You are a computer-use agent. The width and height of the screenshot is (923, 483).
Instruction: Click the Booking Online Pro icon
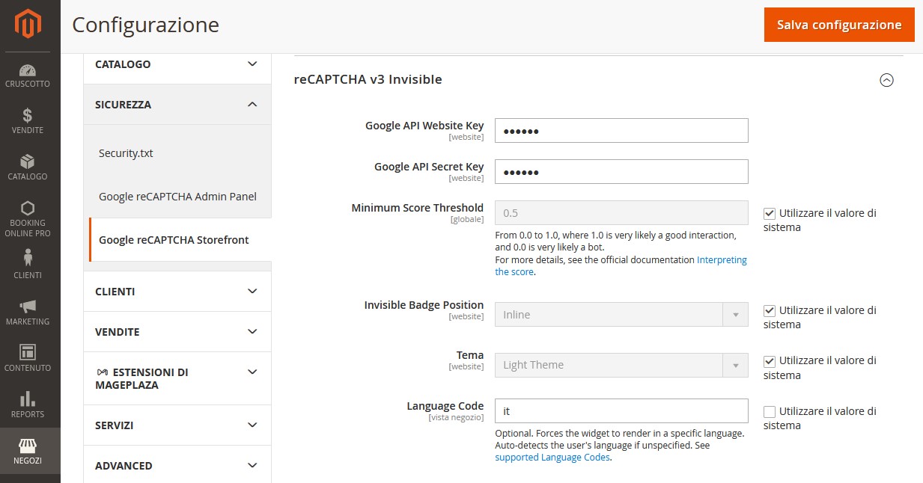click(28, 213)
